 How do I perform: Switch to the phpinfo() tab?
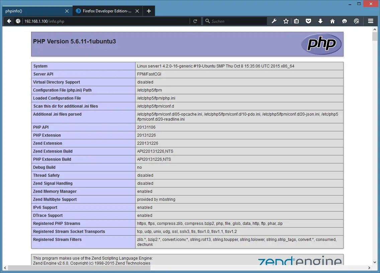[37, 11]
